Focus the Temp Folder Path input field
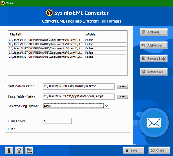This screenshot has width=173, height=156. pyautogui.click(x=78, y=97)
